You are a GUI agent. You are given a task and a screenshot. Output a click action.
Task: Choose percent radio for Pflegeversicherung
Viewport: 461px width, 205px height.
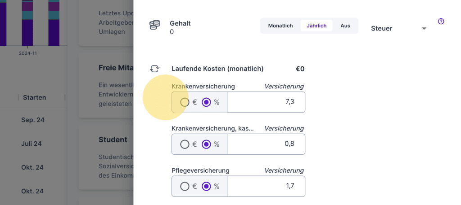pos(206,186)
